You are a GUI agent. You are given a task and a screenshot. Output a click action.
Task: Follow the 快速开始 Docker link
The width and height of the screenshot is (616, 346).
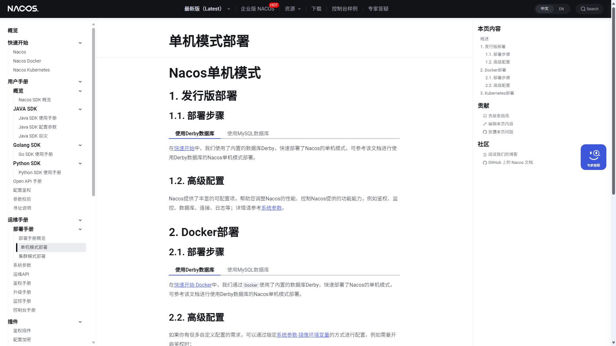(x=193, y=285)
